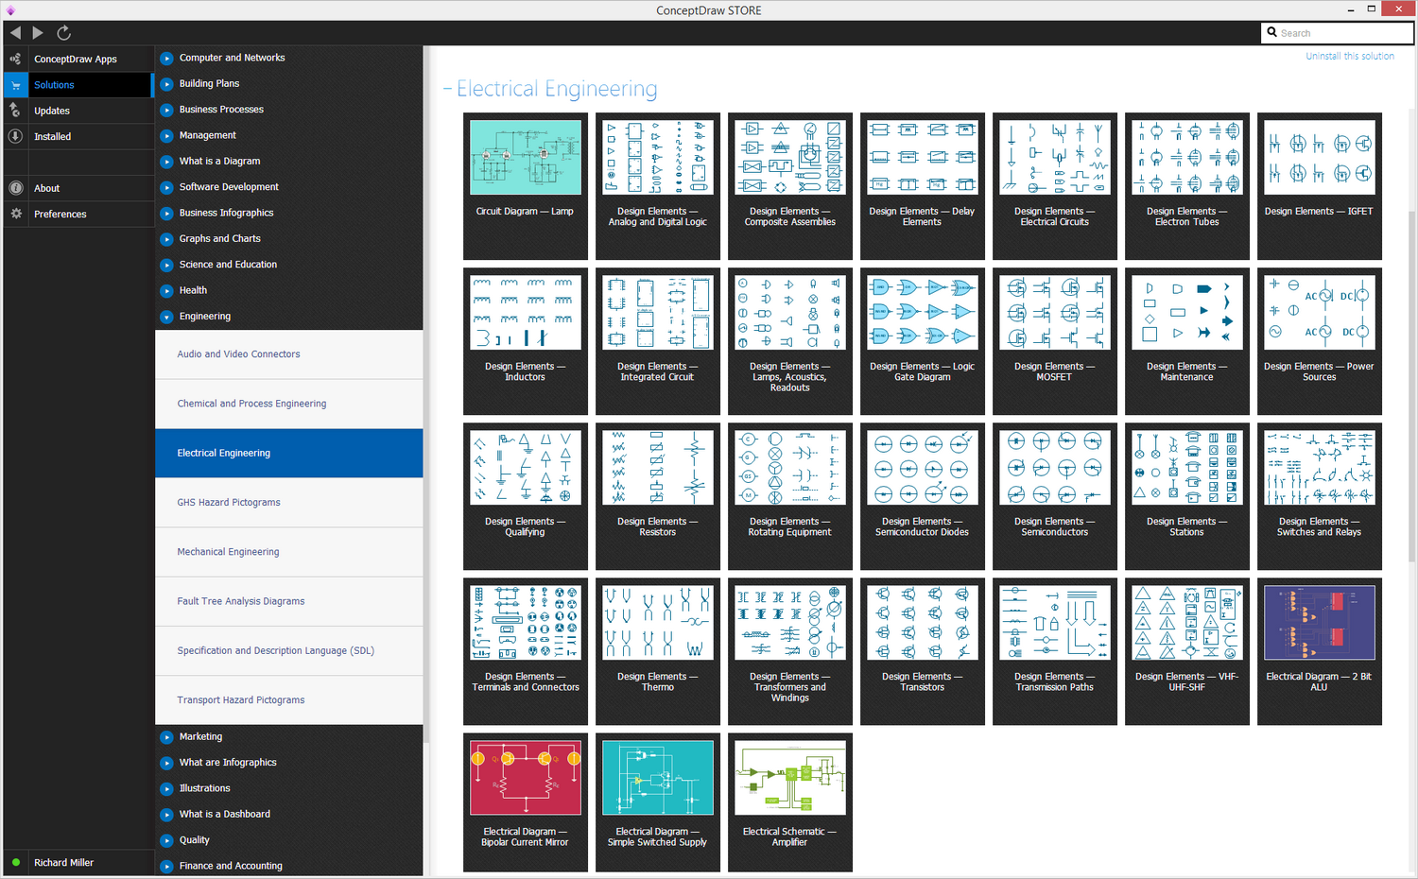
Task: Select GHS Hazard Pictograms solution
Action: point(289,502)
